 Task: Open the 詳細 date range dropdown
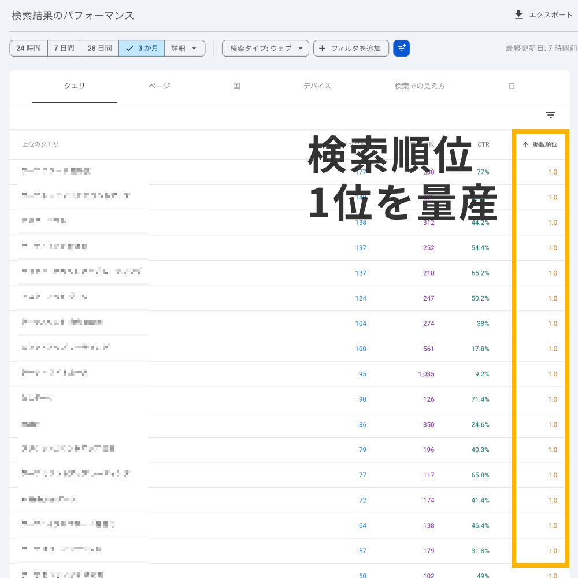point(185,49)
